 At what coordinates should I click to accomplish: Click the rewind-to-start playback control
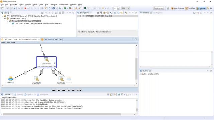click(53, 90)
